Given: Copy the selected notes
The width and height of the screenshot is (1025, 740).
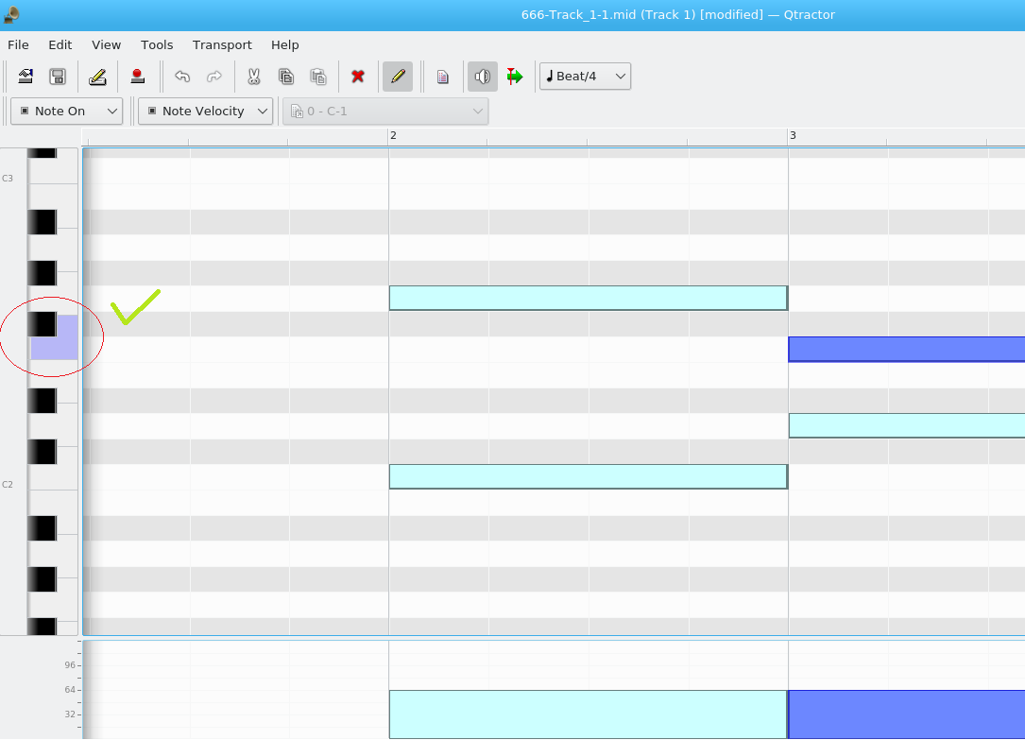Looking at the screenshot, I should tap(285, 77).
